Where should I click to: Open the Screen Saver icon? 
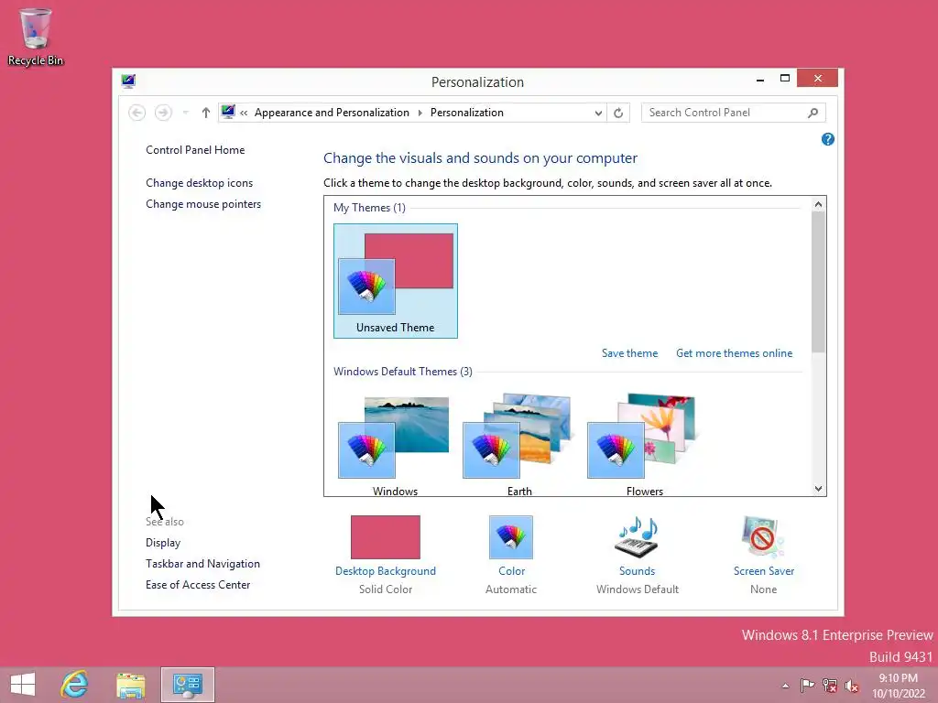click(x=763, y=536)
